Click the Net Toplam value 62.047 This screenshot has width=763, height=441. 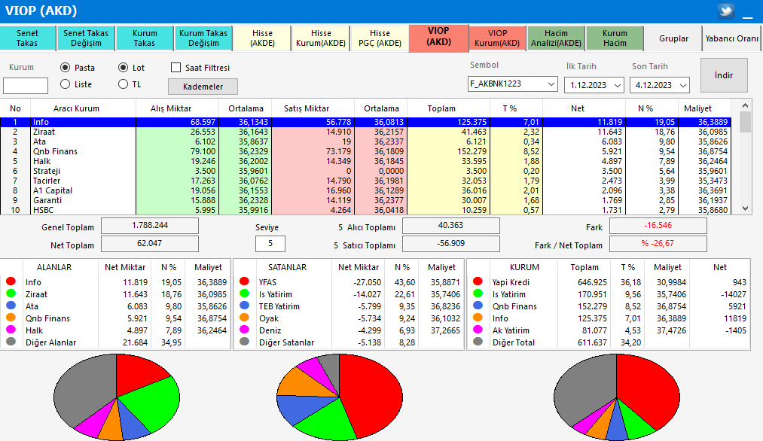click(150, 244)
